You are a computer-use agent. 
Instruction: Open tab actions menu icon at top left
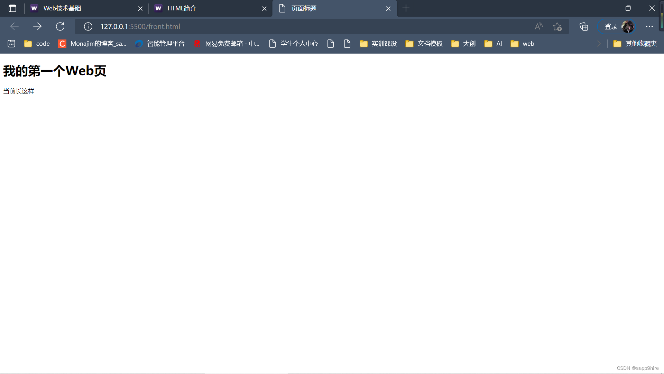pos(12,8)
